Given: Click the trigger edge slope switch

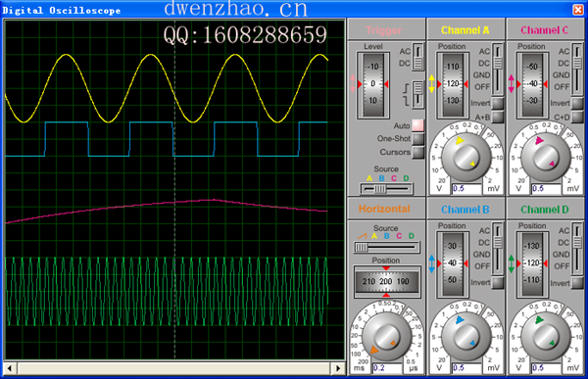Looking at the screenshot, I should (x=417, y=94).
